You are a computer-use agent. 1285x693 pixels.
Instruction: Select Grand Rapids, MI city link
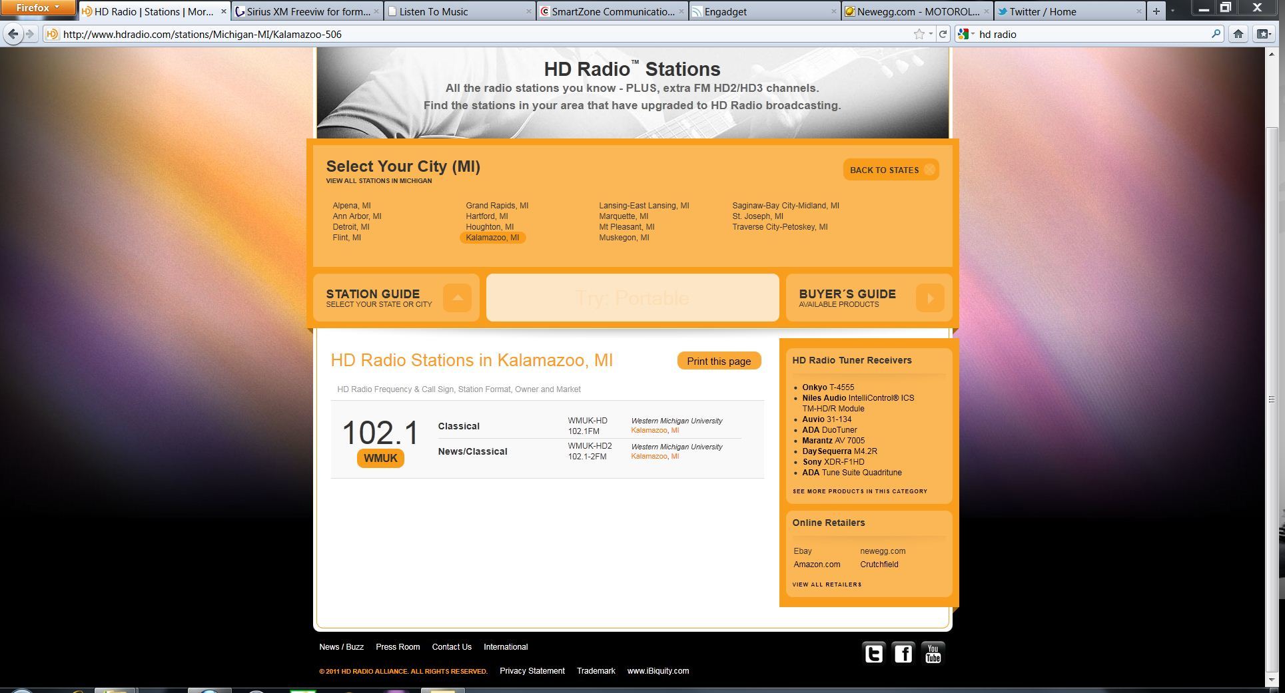click(497, 206)
